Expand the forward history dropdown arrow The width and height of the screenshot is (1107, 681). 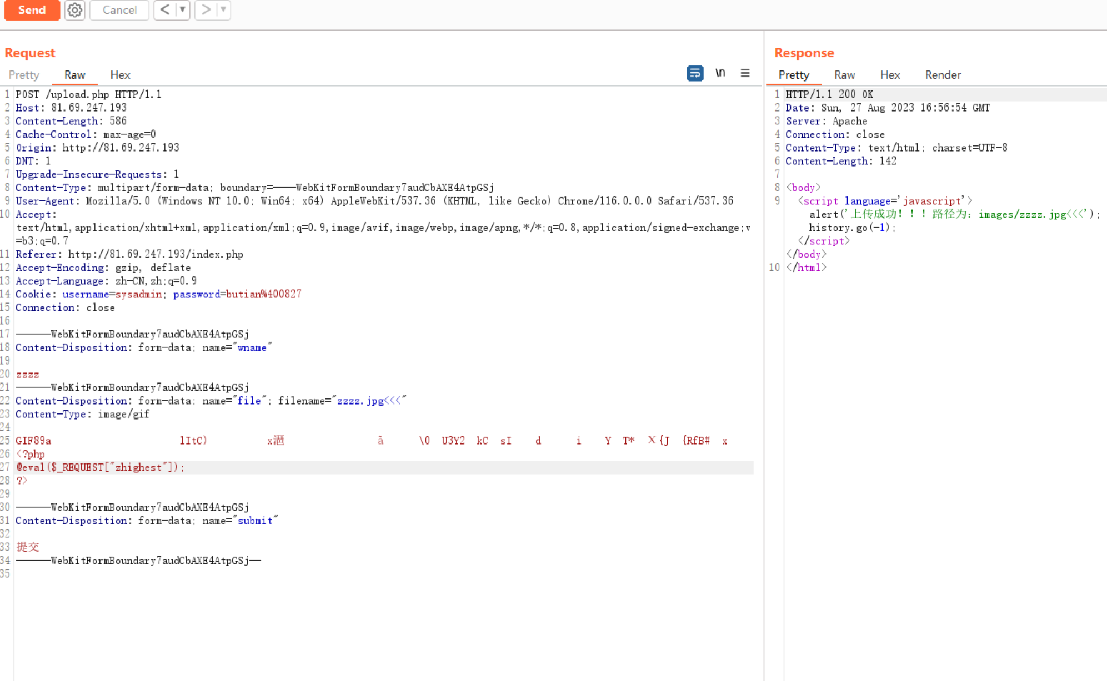pyautogui.click(x=223, y=10)
